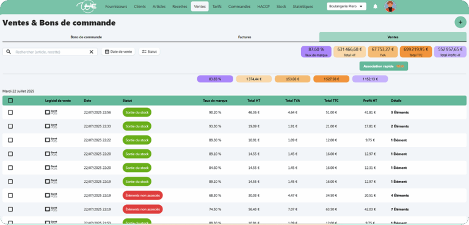Click Éléments non associés on the 34.50 € row

143,195
